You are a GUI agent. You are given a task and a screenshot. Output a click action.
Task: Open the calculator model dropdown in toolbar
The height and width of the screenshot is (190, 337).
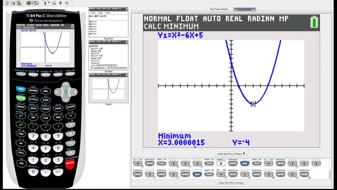tap(47, 3)
